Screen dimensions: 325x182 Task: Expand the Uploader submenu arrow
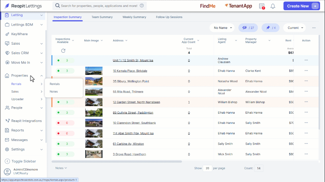42,99
